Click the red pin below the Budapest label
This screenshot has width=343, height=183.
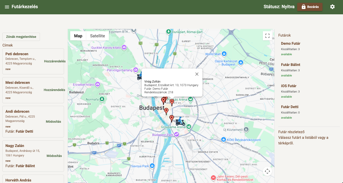click(166, 111)
